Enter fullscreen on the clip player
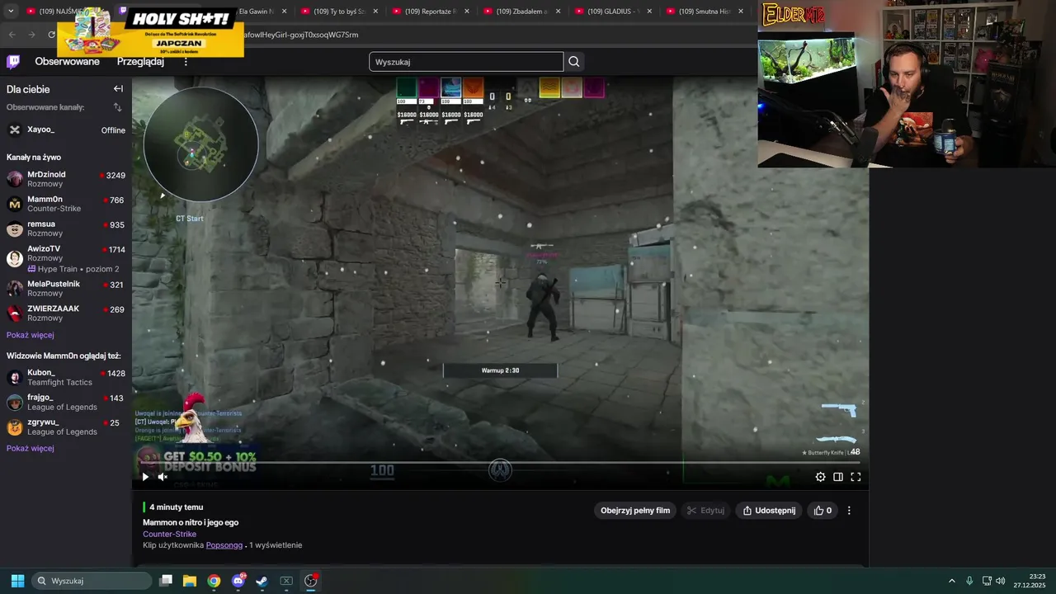Screen dimensions: 1056x594 tap(856, 477)
